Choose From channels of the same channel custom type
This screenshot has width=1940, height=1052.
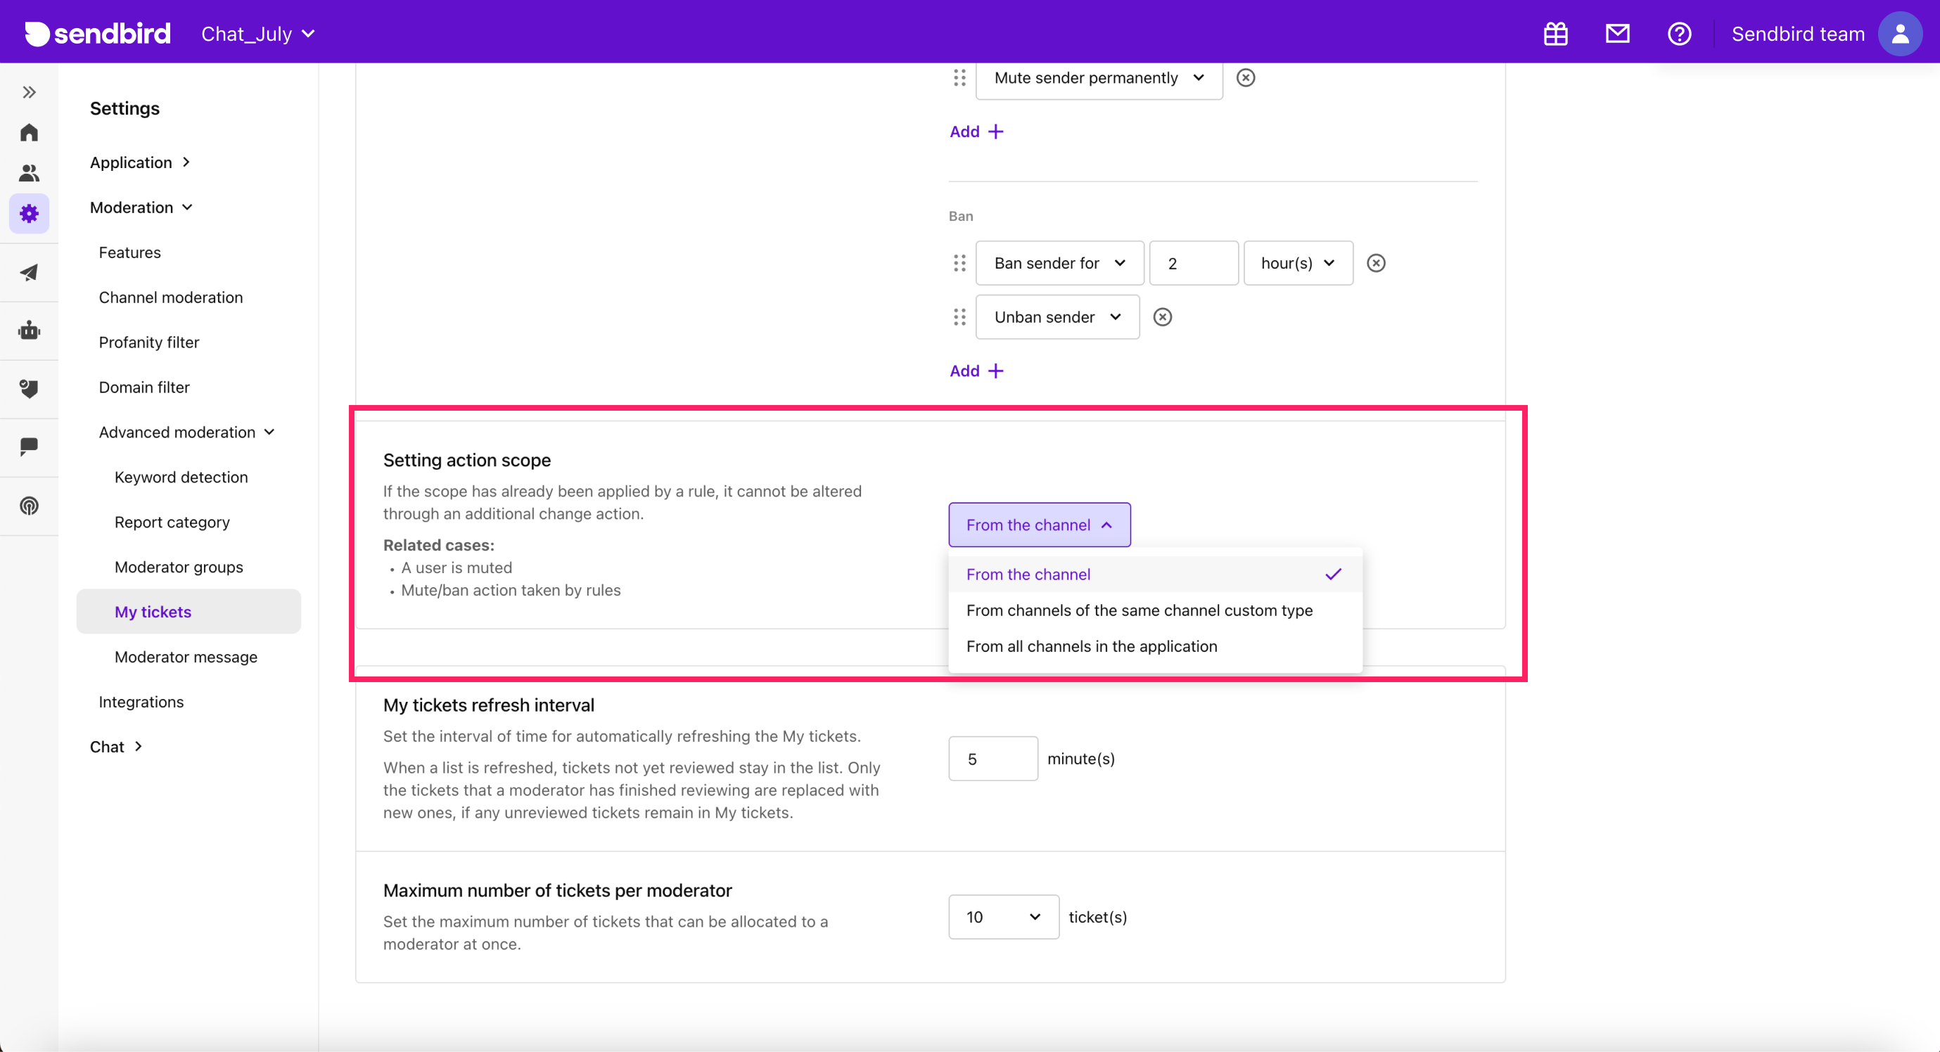[1139, 610]
